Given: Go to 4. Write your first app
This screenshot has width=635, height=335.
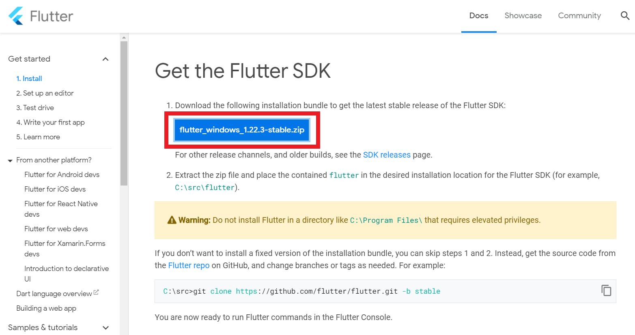Looking at the screenshot, I should pyautogui.click(x=50, y=122).
